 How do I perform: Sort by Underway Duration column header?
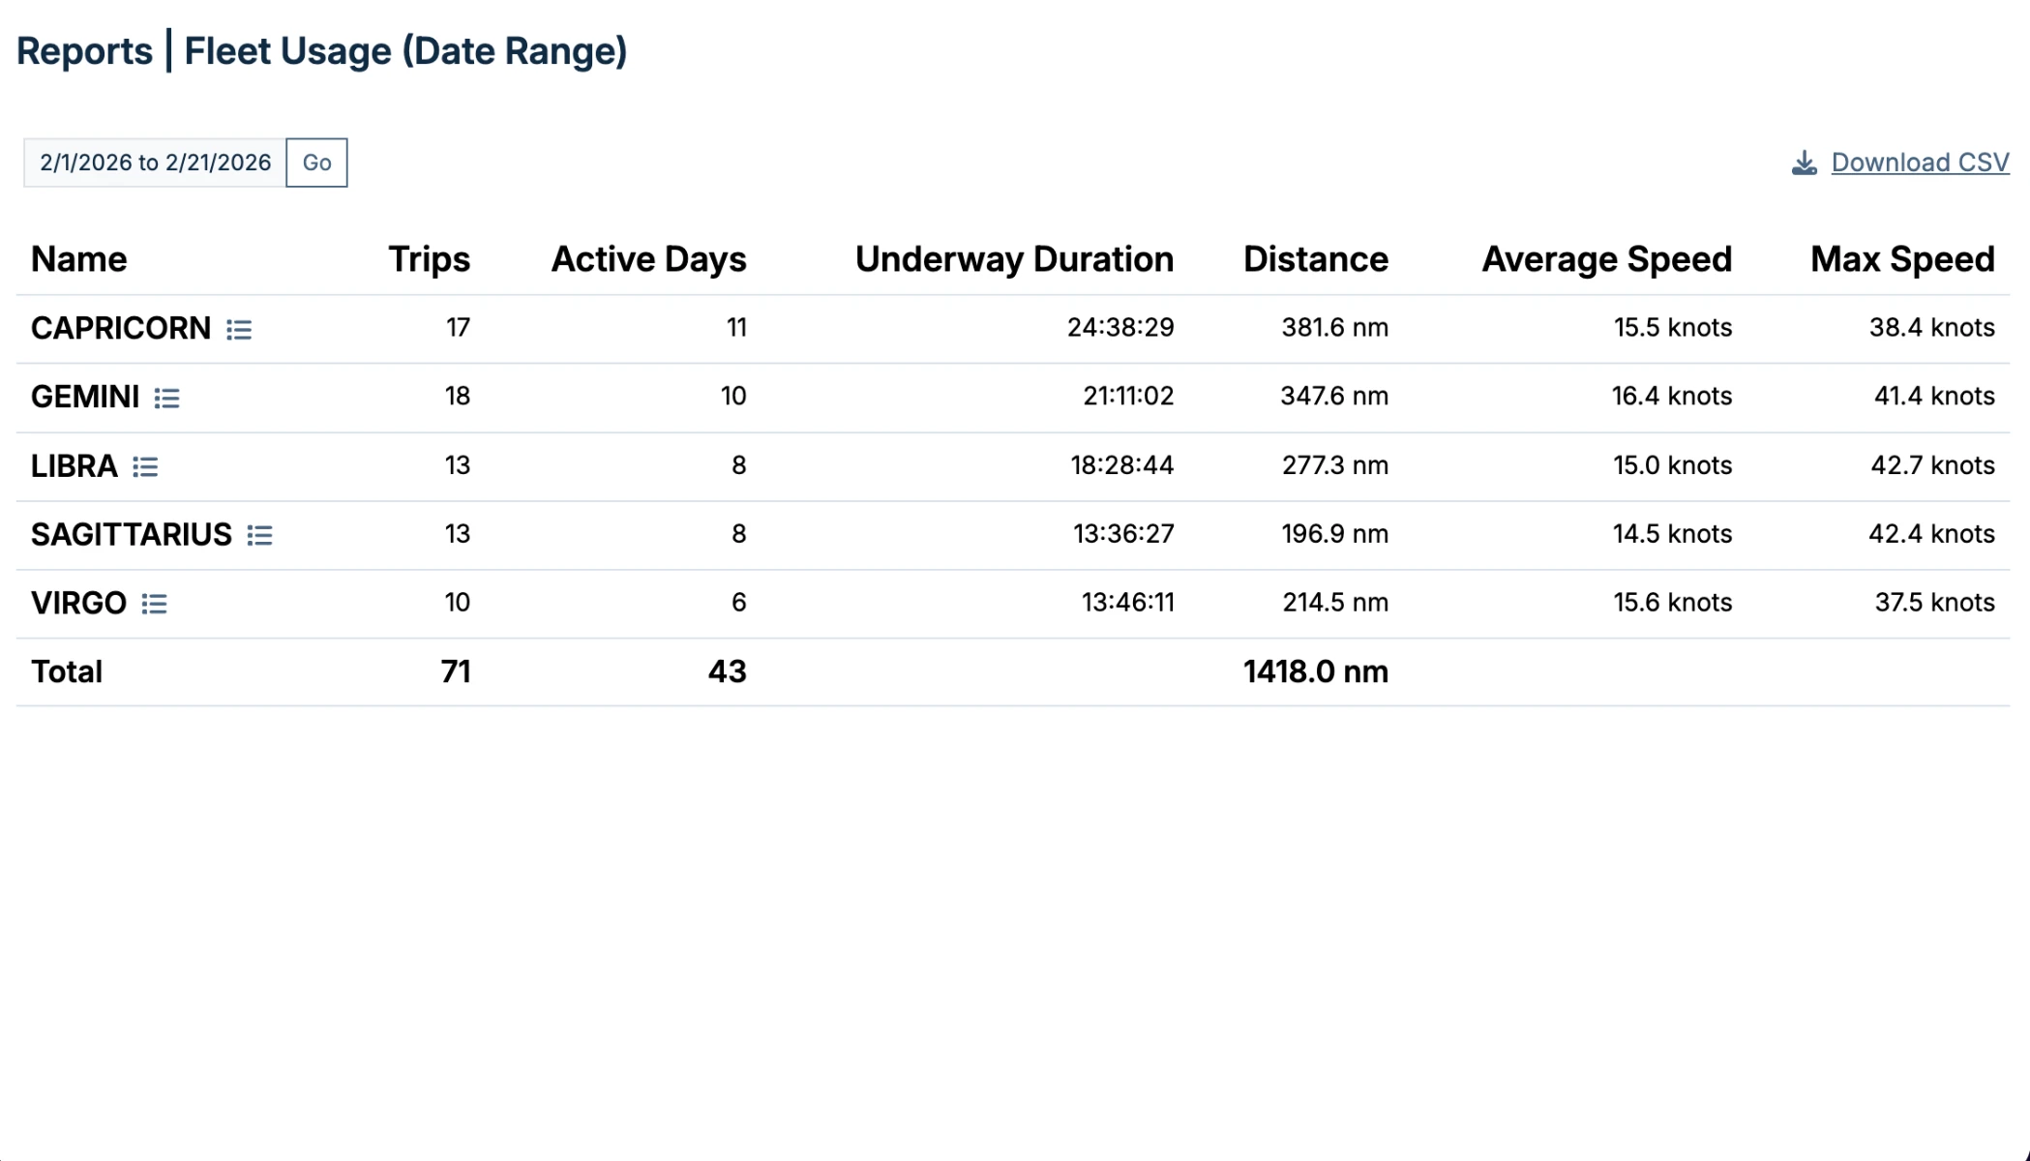click(x=1014, y=259)
